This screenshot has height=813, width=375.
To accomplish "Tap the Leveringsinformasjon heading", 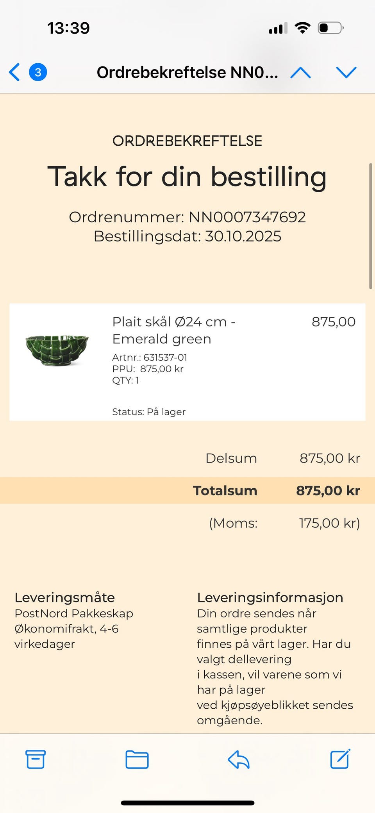I will pos(270,597).
